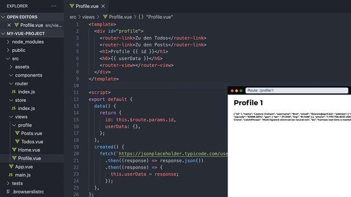Click Vue icon in breadcrumb bar

[x=105, y=17]
